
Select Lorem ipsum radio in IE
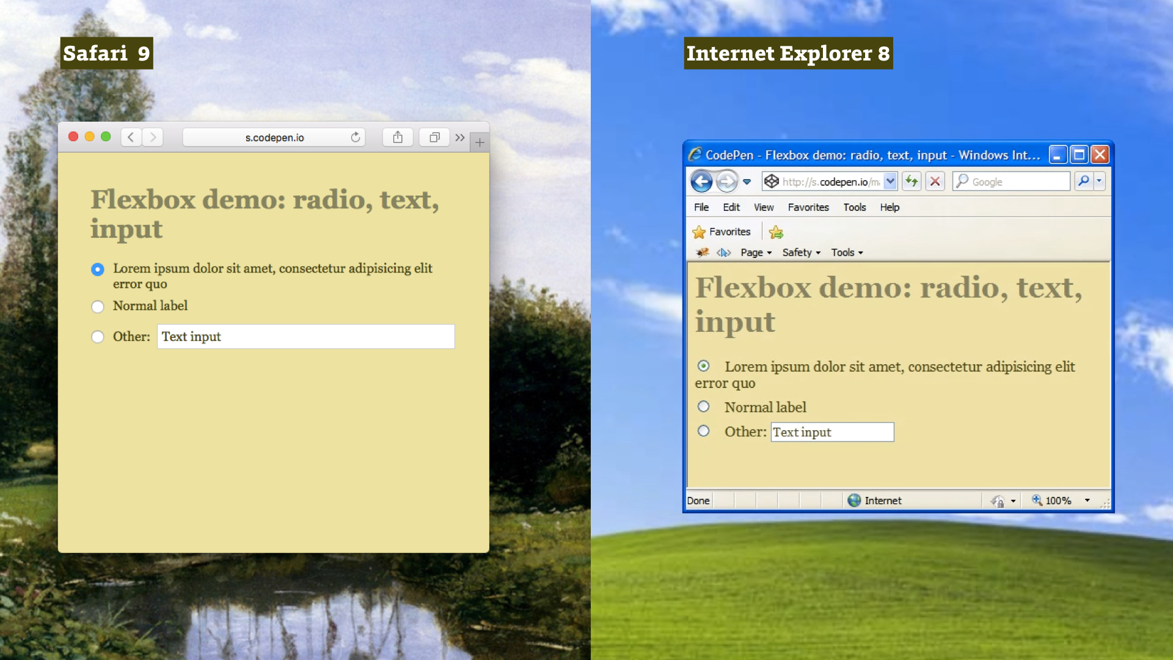tap(704, 365)
